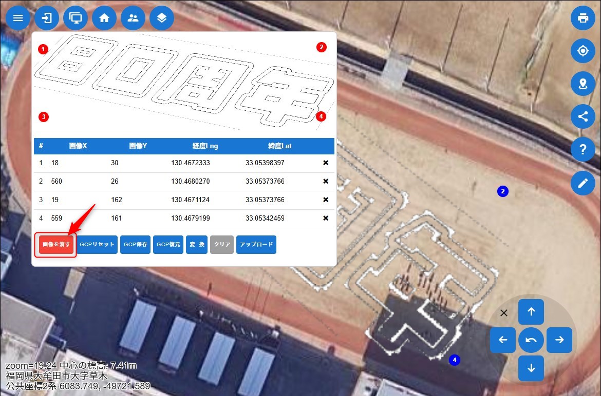Click the print icon

[583, 18]
